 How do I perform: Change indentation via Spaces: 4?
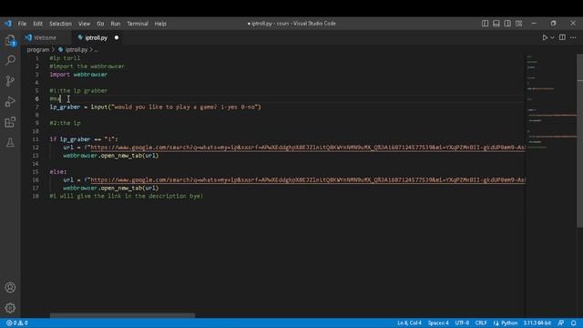point(438,323)
